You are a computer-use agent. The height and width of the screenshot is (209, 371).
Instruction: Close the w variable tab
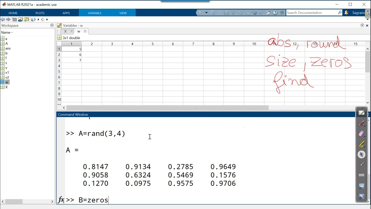point(85,31)
